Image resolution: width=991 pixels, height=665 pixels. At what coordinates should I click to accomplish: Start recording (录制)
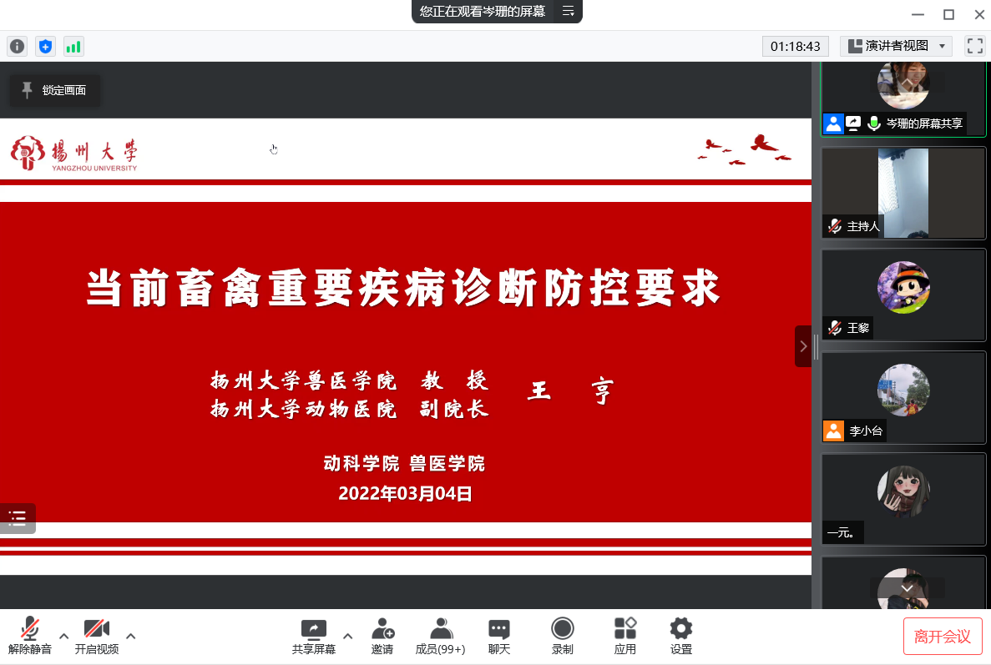pyautogui.click(x=563, y=637)
